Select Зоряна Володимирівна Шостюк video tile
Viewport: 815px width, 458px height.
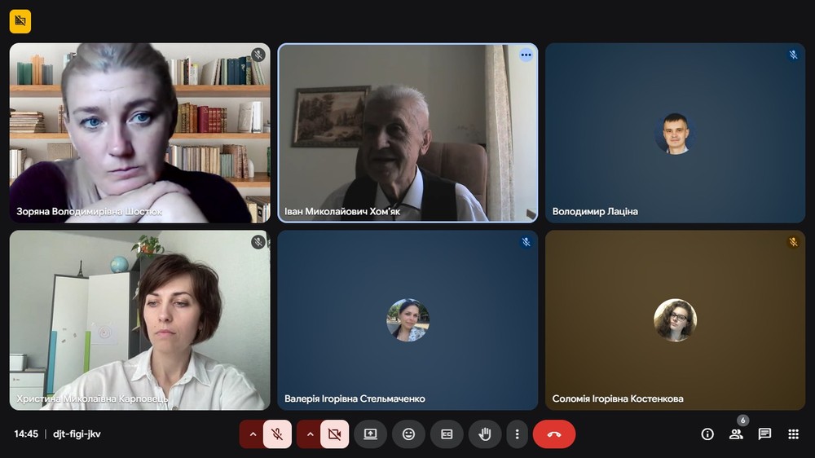click(x=139, y=133)
